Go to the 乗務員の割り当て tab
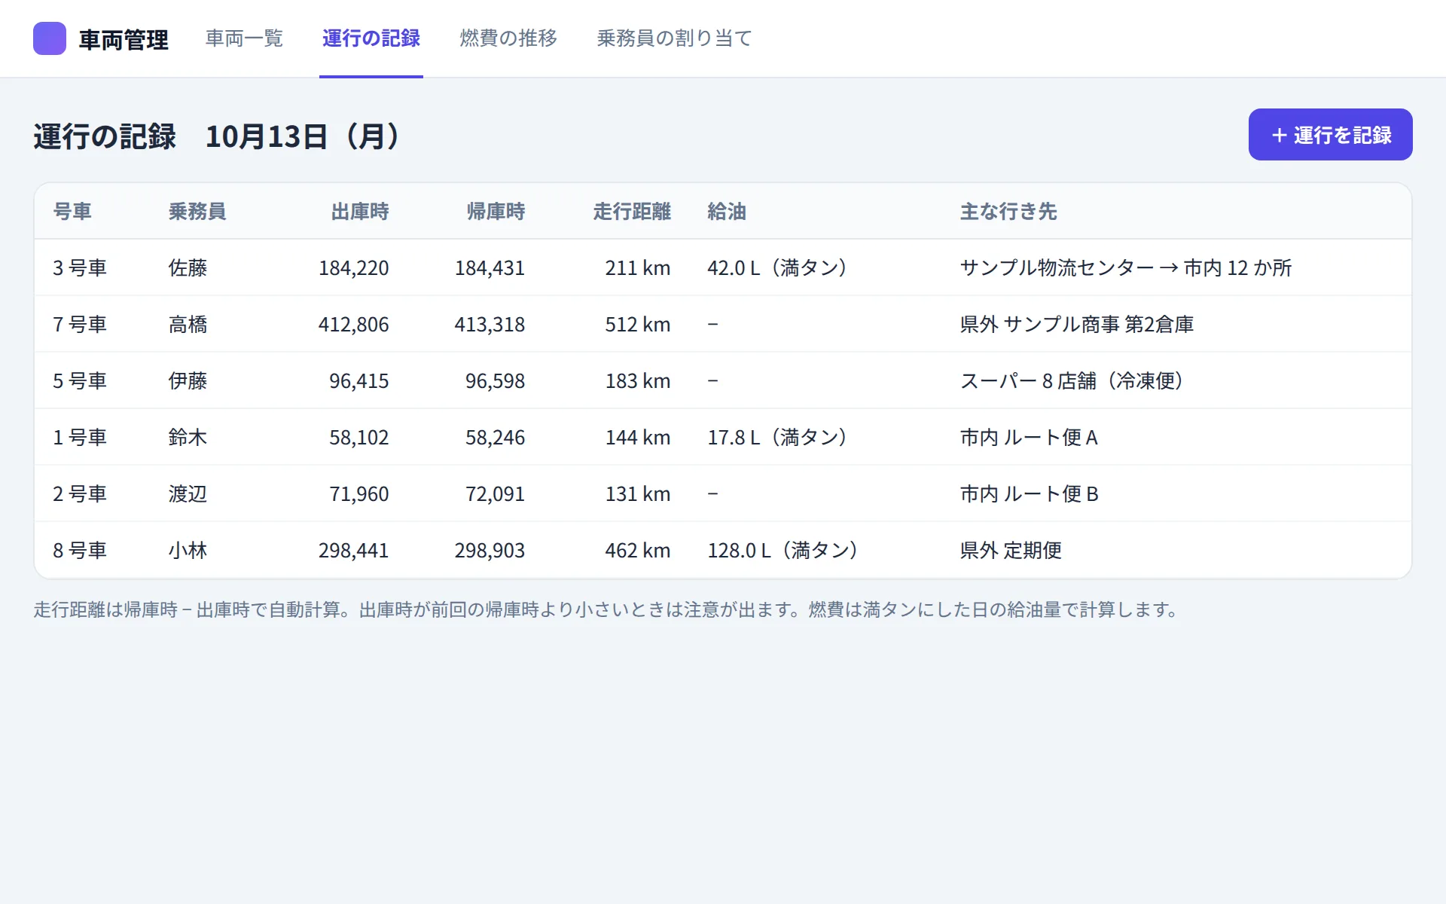 point(675,38)
